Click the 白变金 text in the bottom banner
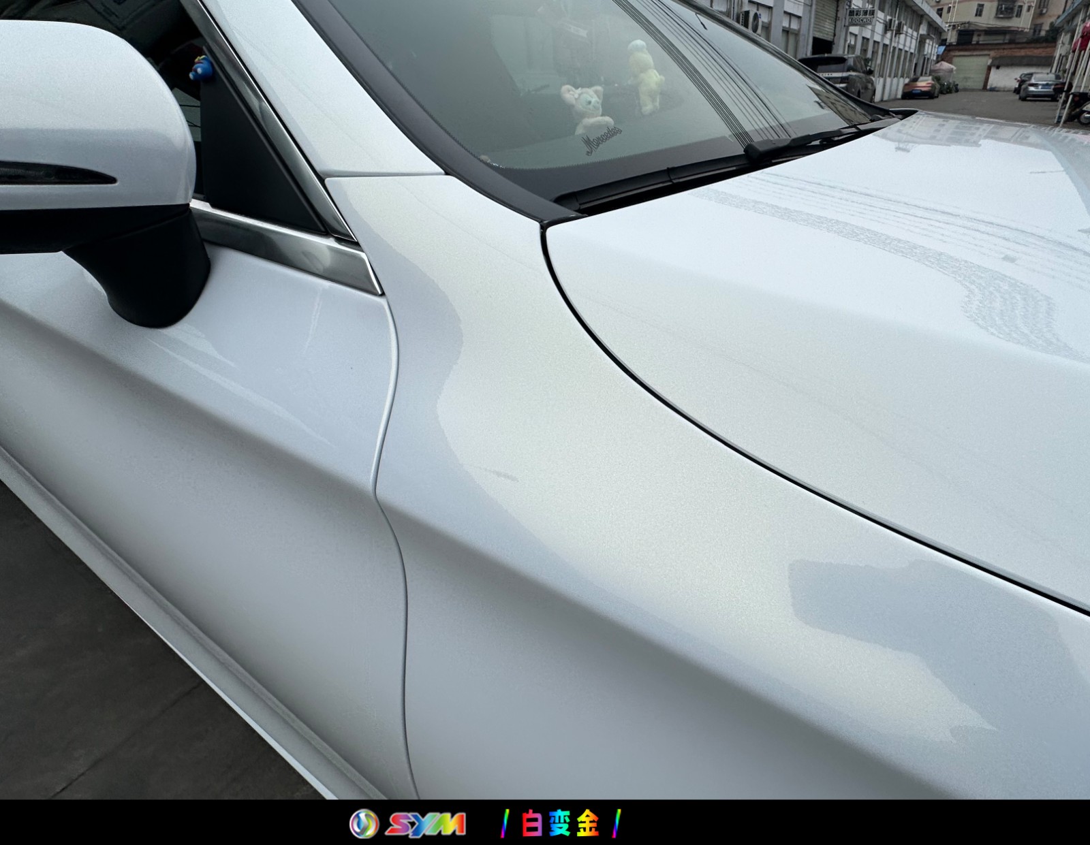The image size is (1090, 845). (x=561, y=823)
